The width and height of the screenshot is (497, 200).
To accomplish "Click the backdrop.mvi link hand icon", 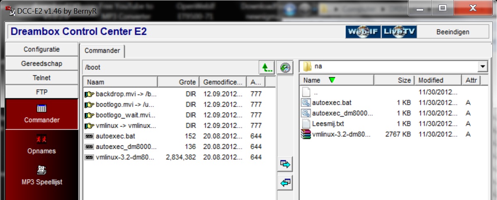I will (x=90, y=94).
